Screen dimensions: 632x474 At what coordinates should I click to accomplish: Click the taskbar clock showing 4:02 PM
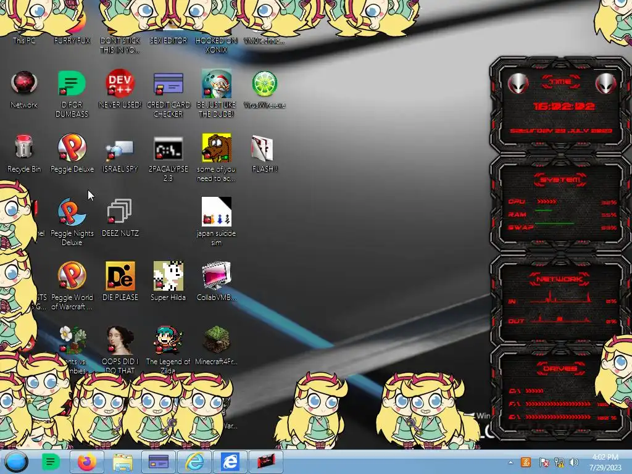(x=605, y=462)
